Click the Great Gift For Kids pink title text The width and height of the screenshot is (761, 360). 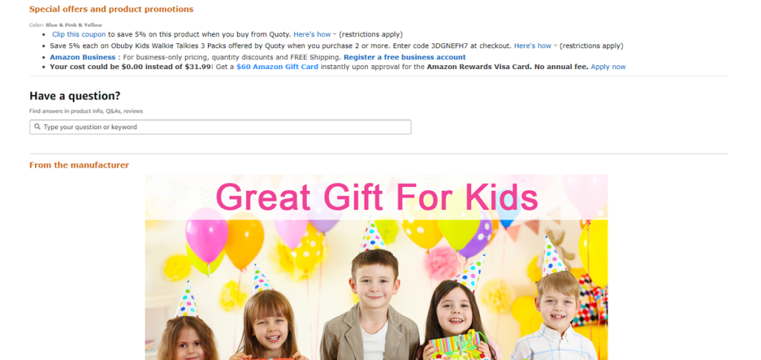[x=377, y=197]
